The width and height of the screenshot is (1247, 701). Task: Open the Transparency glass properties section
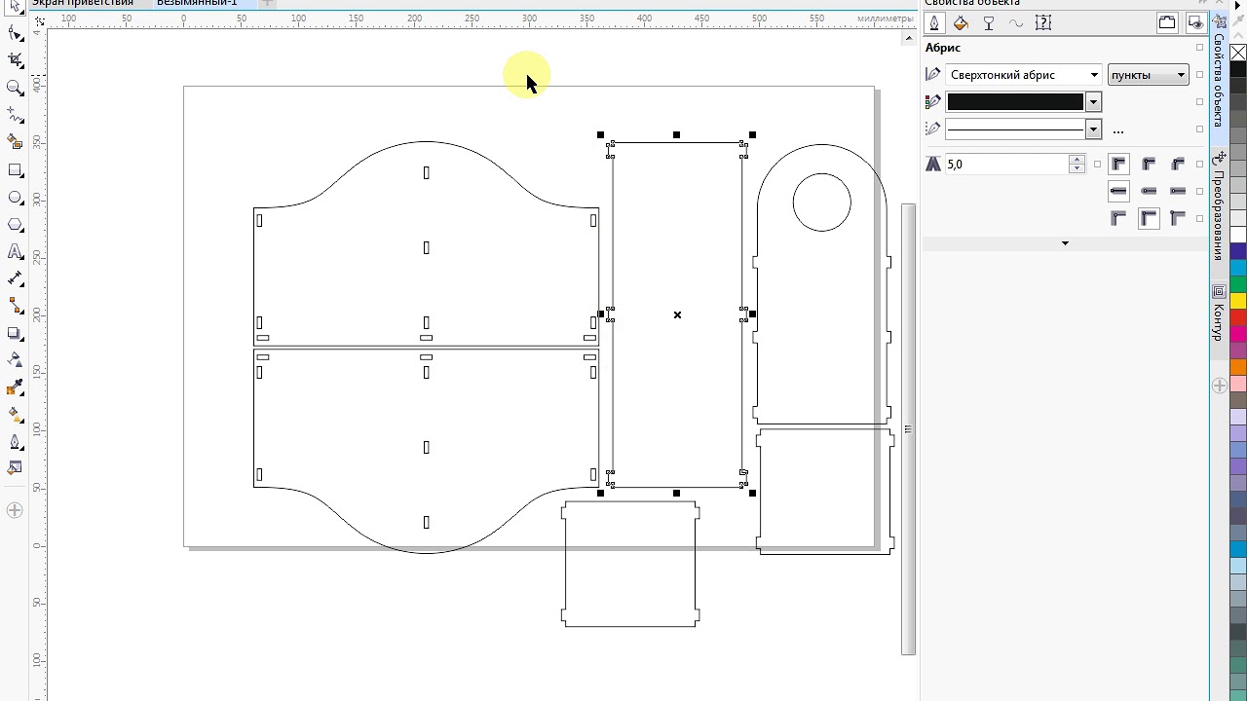point(989,23)
